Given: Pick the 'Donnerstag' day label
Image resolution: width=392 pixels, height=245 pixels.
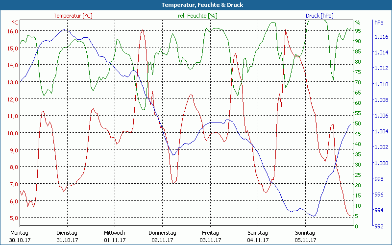Looking at the screenshot, I should click(x=162, y=233).
